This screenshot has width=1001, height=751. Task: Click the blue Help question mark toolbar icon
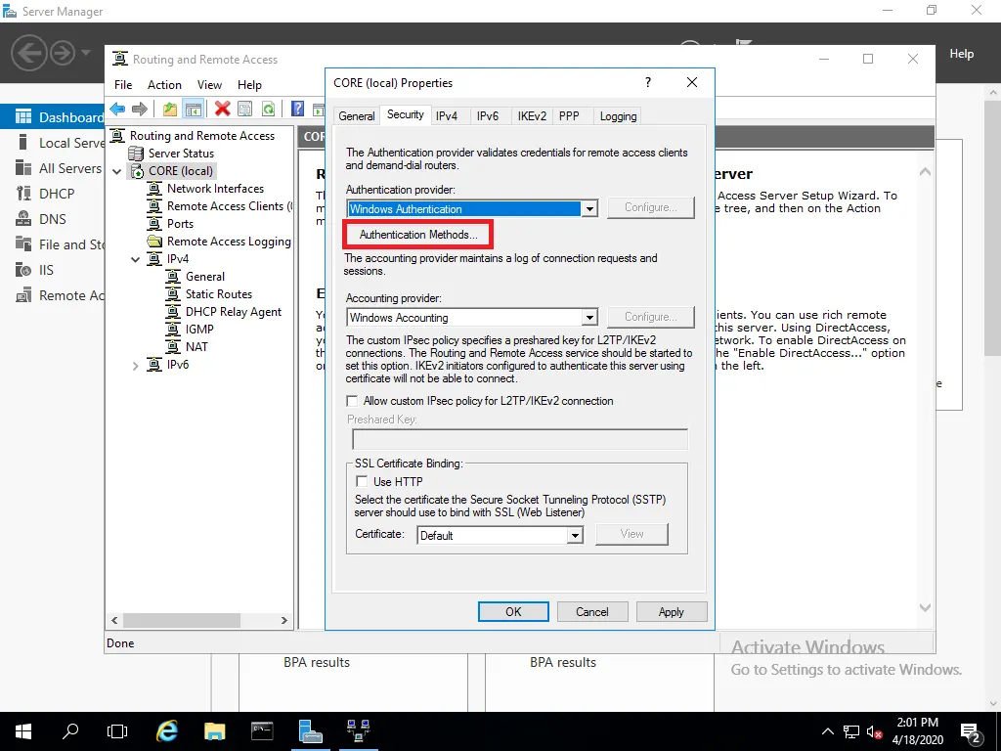coord(297,110)
